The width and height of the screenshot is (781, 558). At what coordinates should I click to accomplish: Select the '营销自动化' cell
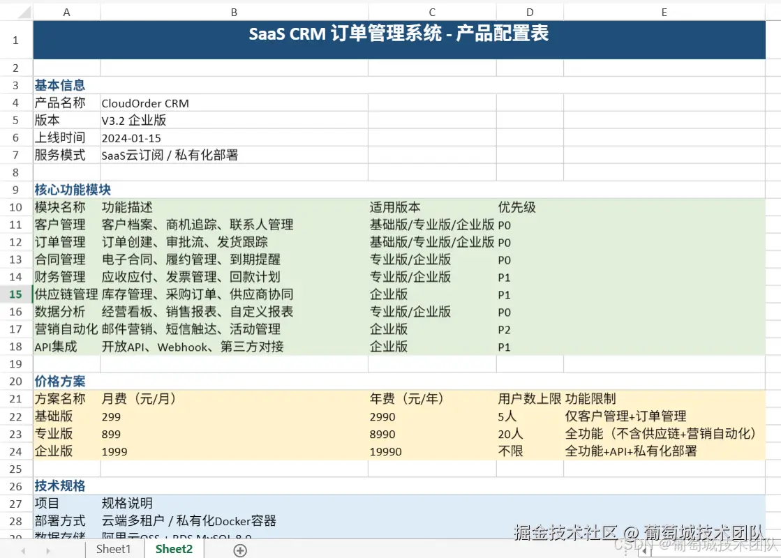coord(67,329)
